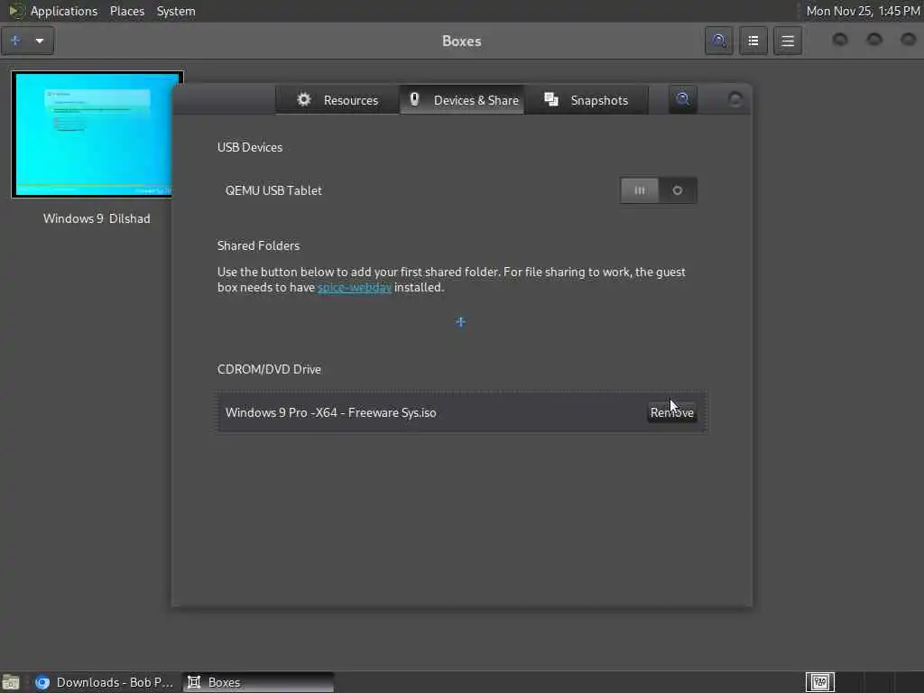The height and width of the screenshot is (693, 924).
Task: Click the new box plus button
Action: 16,41
